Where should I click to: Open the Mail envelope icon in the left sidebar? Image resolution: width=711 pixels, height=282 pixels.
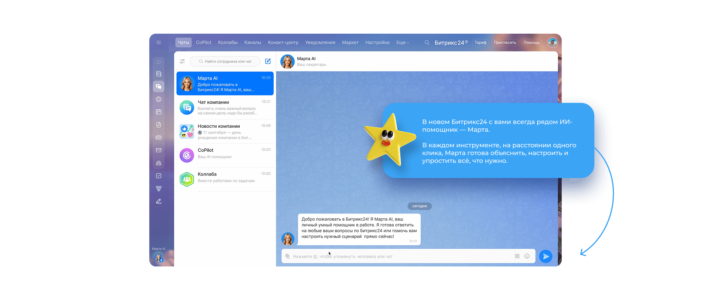(158, 150)
